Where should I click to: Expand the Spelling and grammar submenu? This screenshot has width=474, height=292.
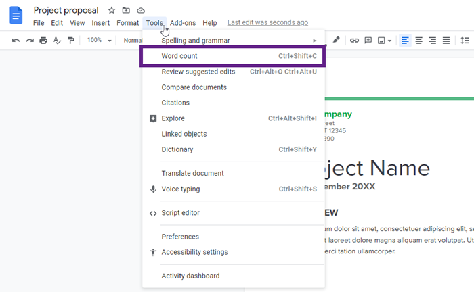click(x=234, y=41)
